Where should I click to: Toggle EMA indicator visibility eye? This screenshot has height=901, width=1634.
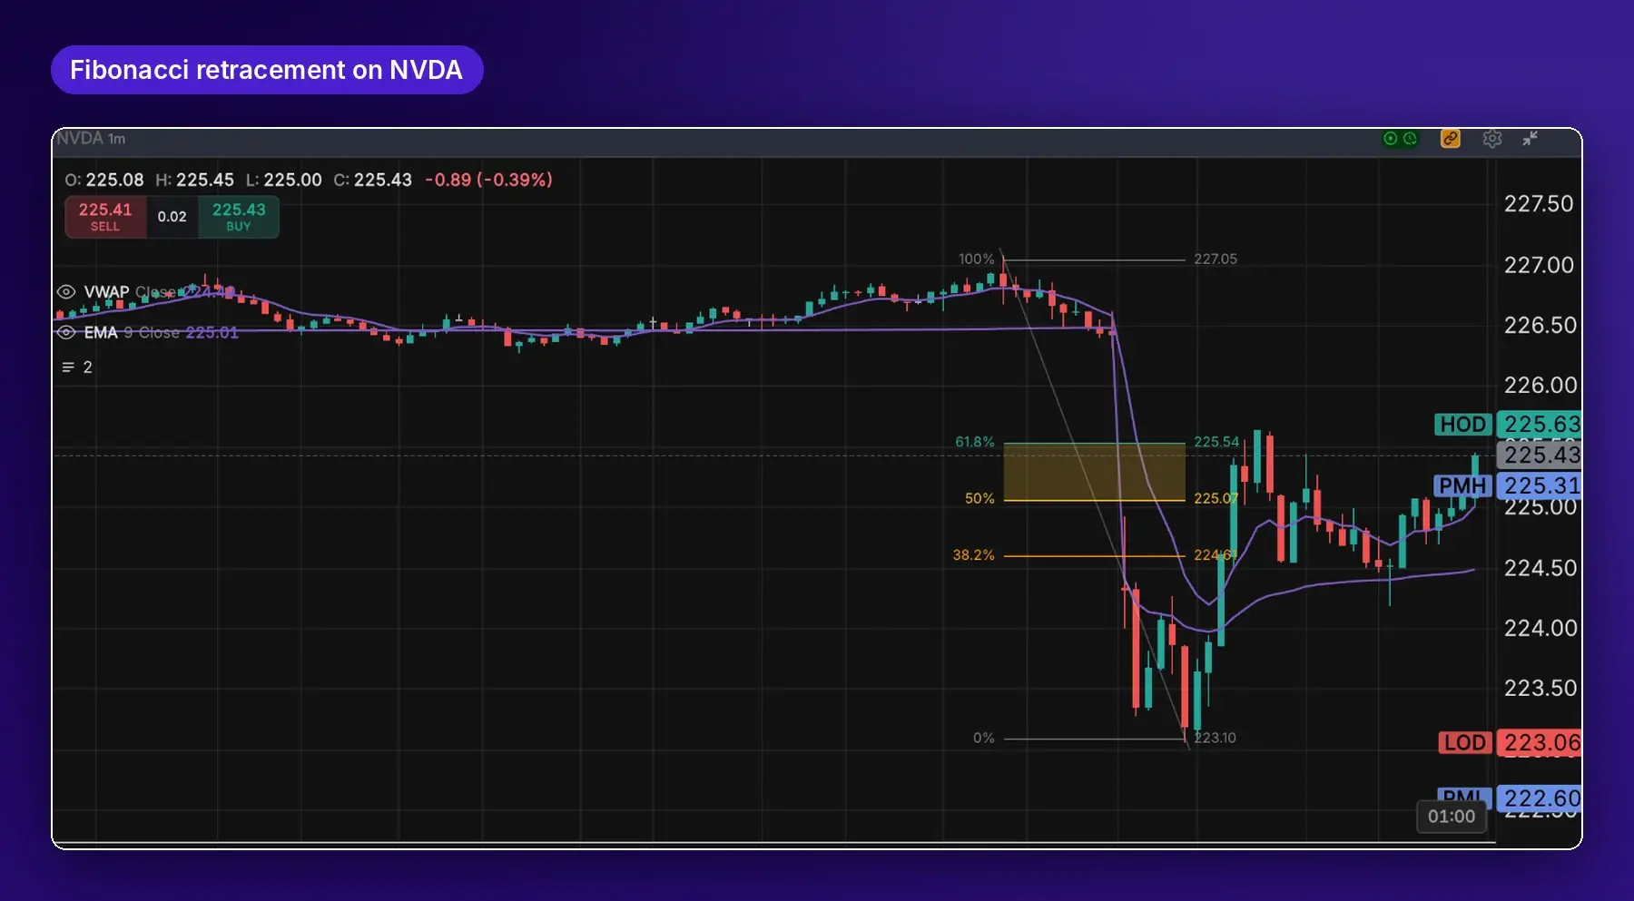click(66, 332)
